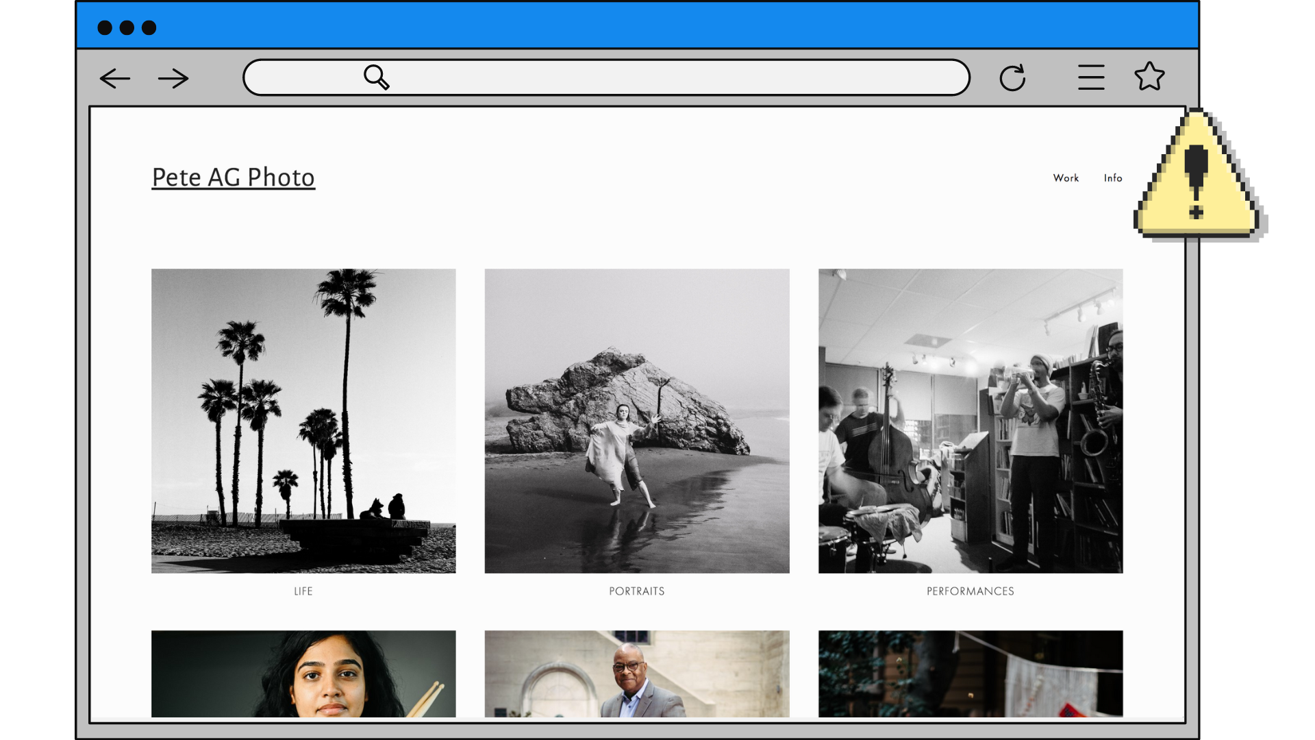
Task: Click the back arrow navigation icon
Action: click(114, 78)
